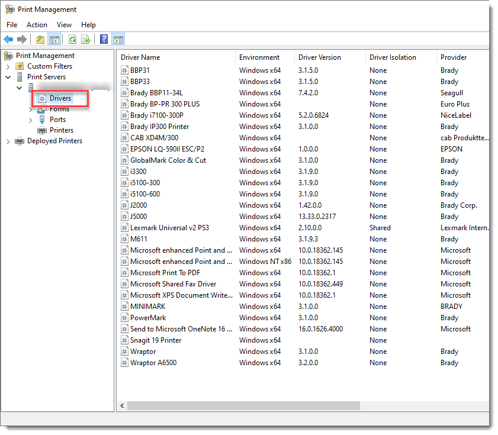The height and width of the screenshot is (435, 498).
Task: Select the Wraptor driver row
Action: point(303,352)
